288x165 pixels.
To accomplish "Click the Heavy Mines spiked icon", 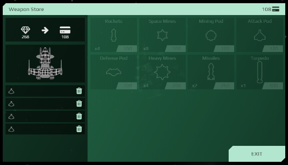I will pos(162,72).
